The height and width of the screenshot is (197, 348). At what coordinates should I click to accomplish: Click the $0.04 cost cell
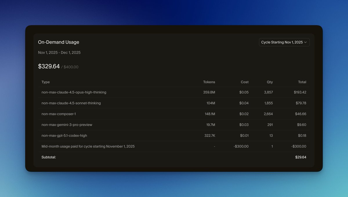pos(244,103)
